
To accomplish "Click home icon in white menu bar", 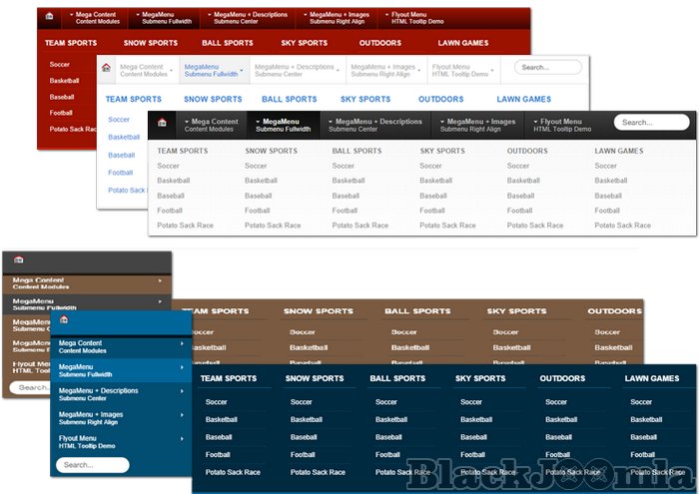I will (107, 68).
